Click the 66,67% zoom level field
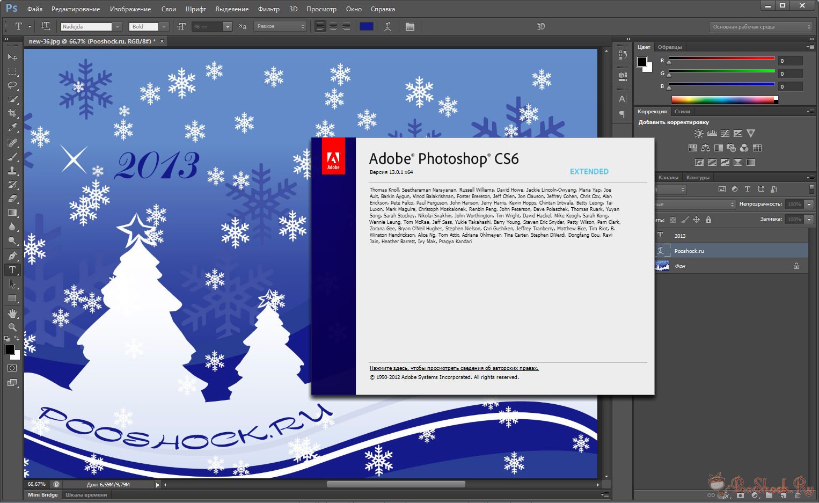819x503 pixels. (38, 484)
